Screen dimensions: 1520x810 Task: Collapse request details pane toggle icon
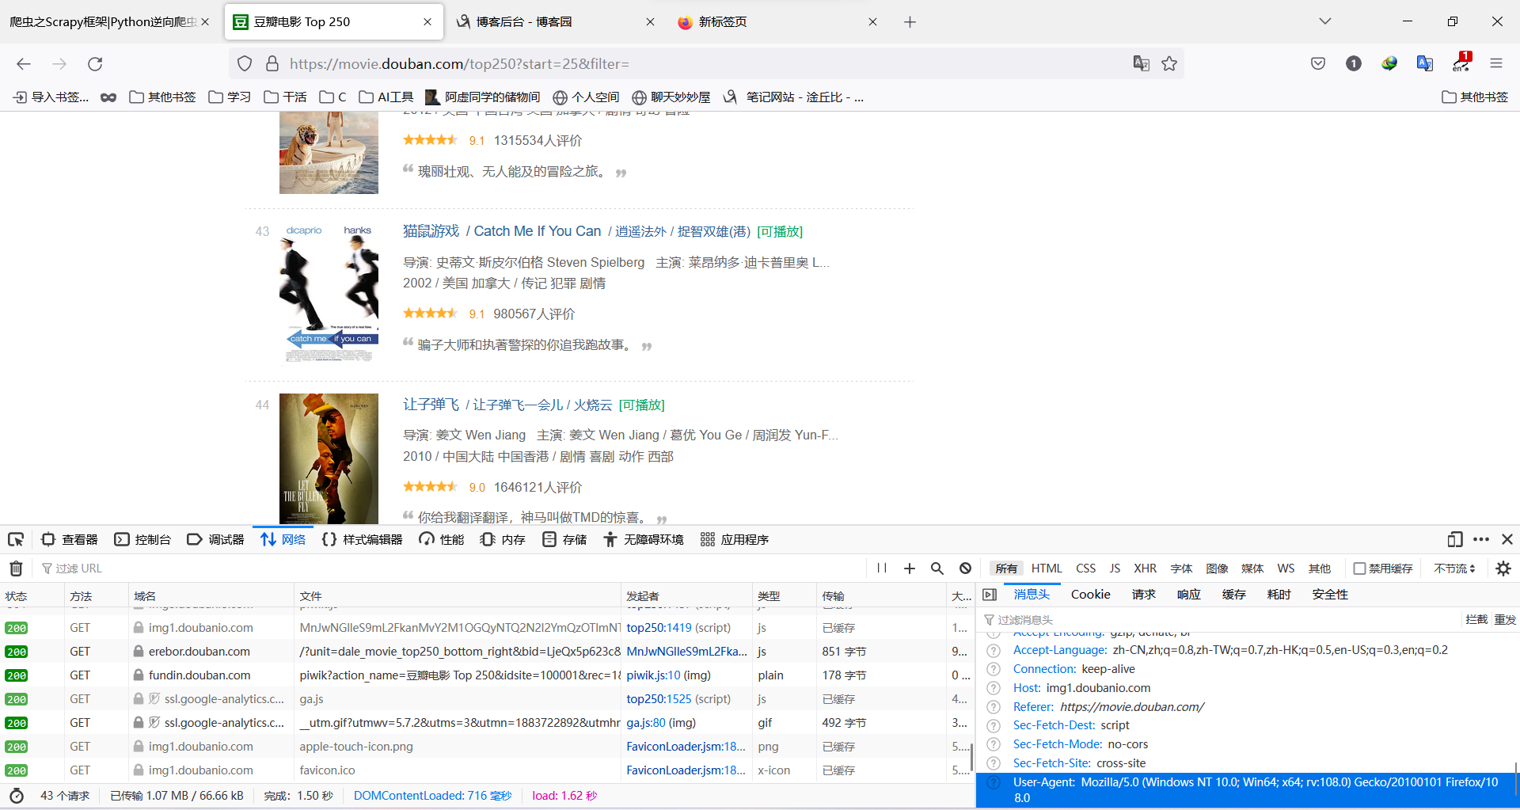pyautogui.click(x=990, y=595)
